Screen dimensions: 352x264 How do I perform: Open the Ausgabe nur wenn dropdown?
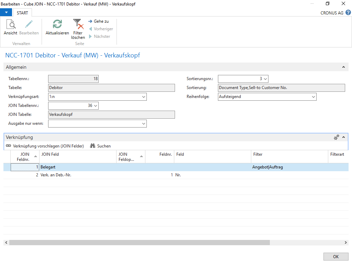pos(144,124)
